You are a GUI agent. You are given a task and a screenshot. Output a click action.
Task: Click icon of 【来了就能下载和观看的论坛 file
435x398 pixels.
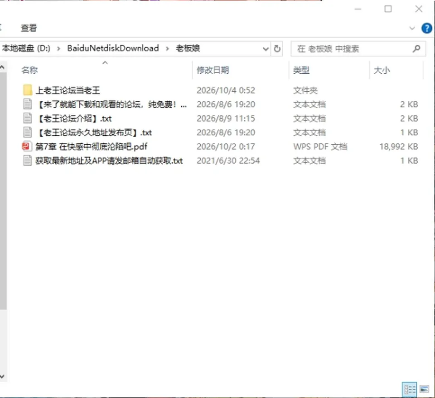tap(27, 104)
